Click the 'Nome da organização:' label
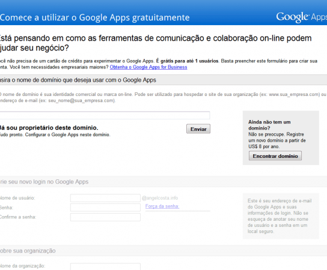 coord(22,266)
